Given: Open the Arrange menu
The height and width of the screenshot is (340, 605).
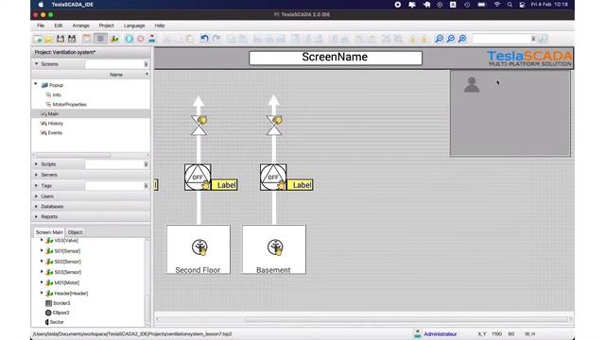Looking at the screenshot, I should pos(80,25).
